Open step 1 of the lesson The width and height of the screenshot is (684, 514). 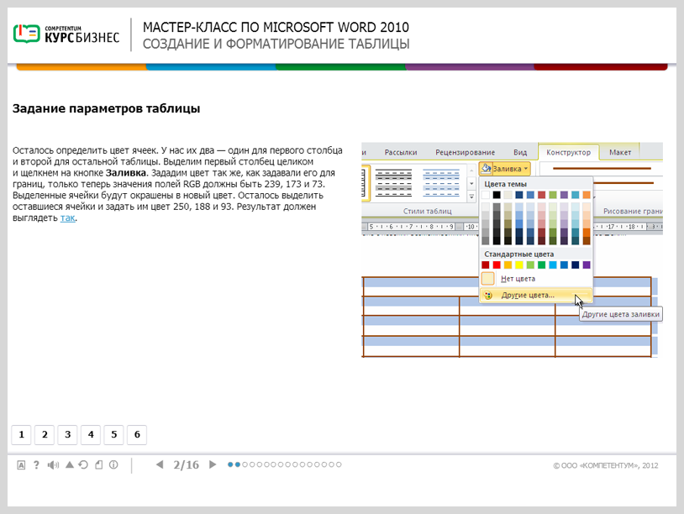(21, 435)
